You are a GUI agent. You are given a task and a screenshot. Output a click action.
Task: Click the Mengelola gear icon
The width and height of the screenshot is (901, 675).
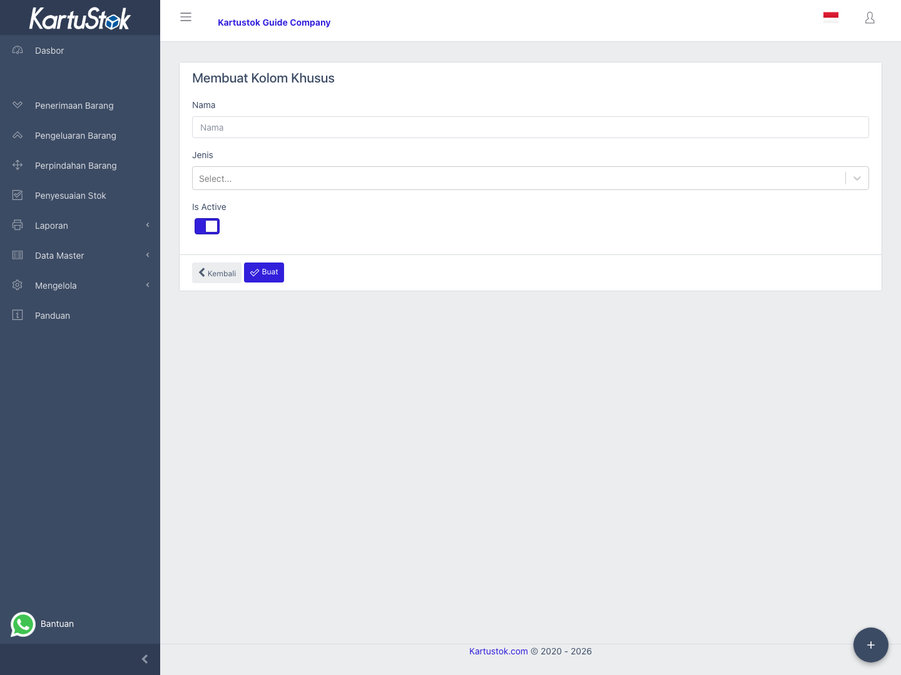click(x=18, y=285)
